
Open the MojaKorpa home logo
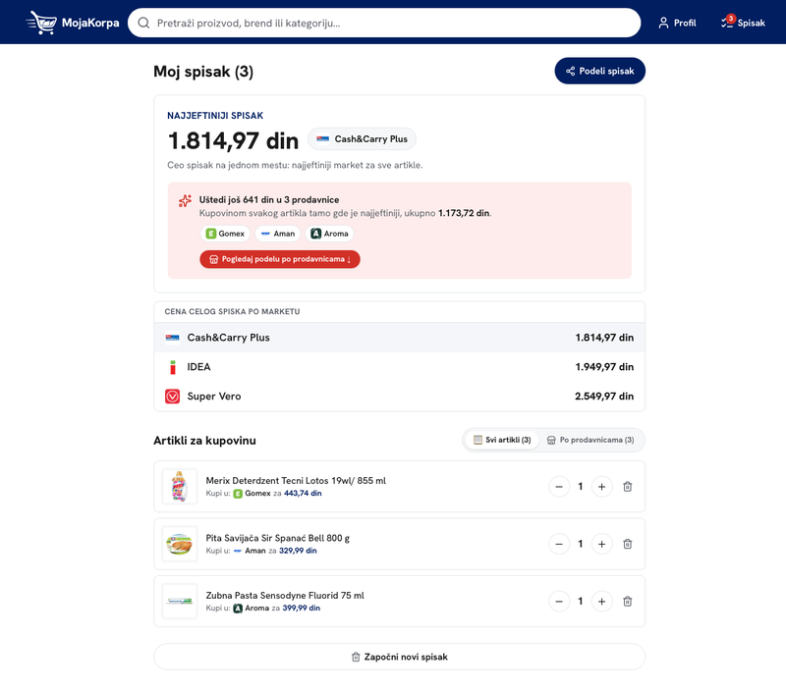click(x=73, y=23)
